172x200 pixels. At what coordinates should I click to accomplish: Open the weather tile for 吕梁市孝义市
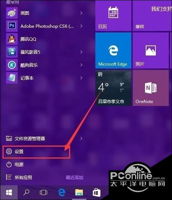(113, 88)
